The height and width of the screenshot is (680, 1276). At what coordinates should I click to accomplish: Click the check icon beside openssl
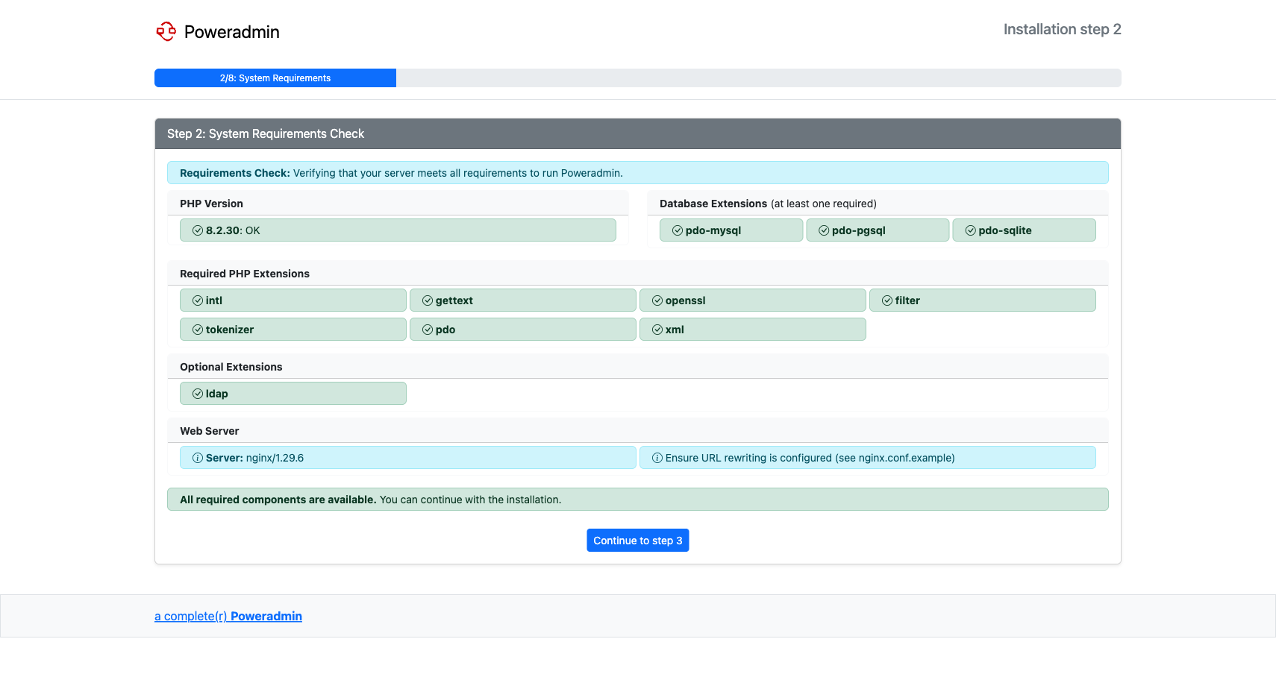[657, 300]
